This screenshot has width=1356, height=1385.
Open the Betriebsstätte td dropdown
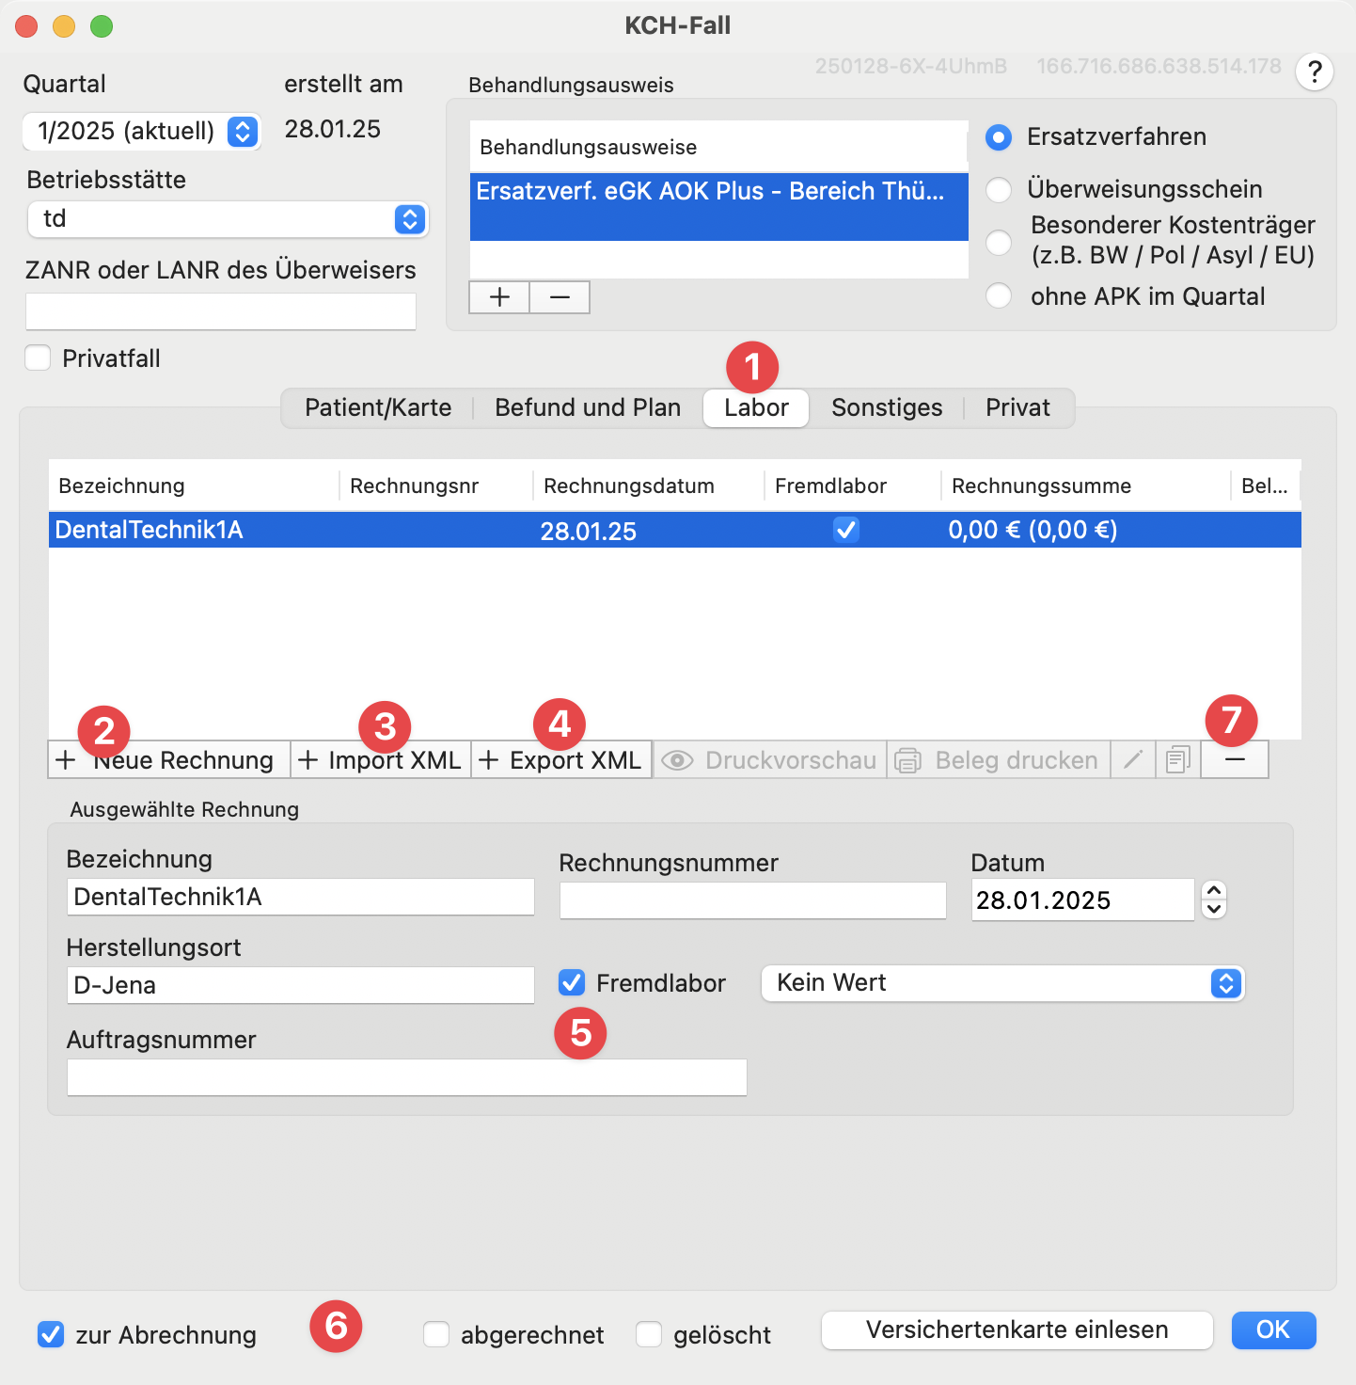[x=229, y=219]
